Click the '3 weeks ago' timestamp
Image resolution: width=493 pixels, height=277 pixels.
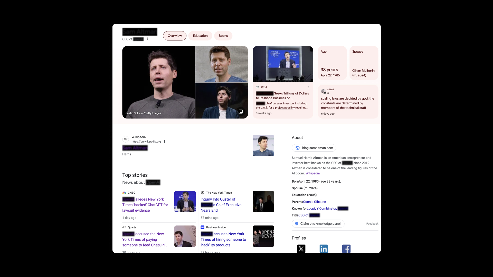(264, 113)
